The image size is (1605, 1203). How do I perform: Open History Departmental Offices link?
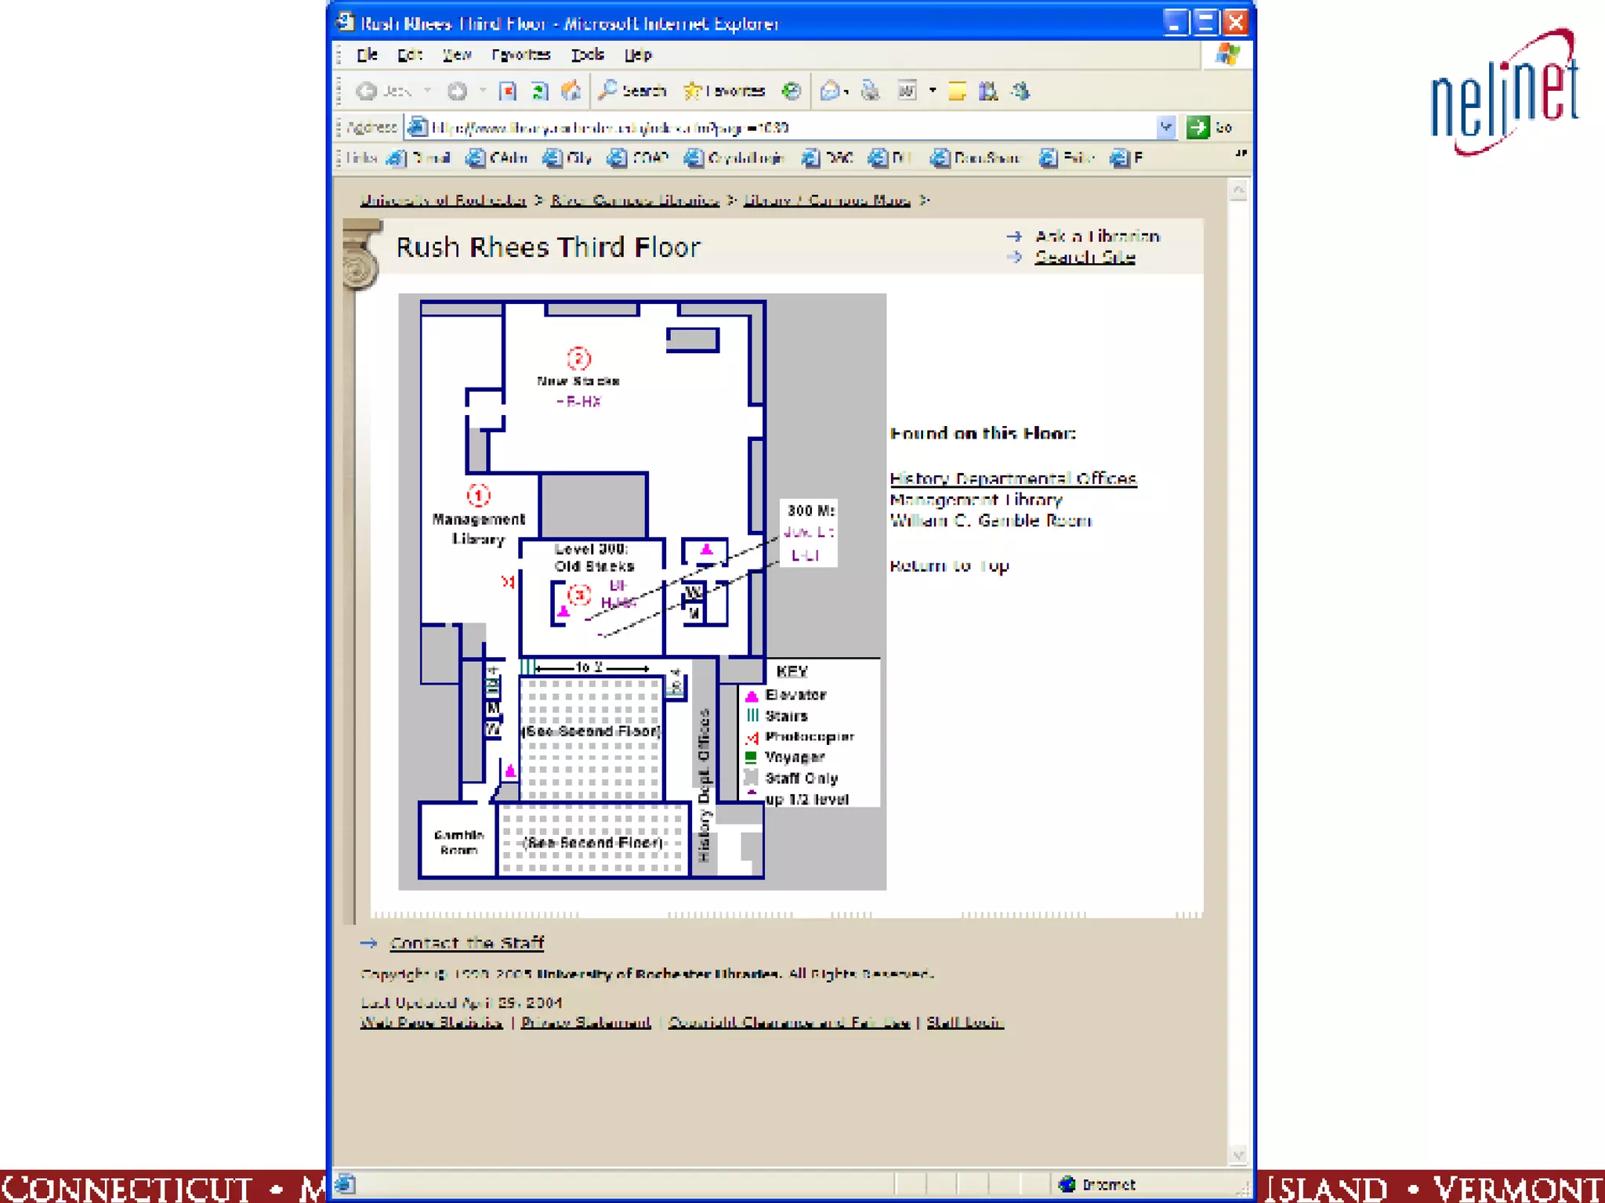(x=1013, y=478)
